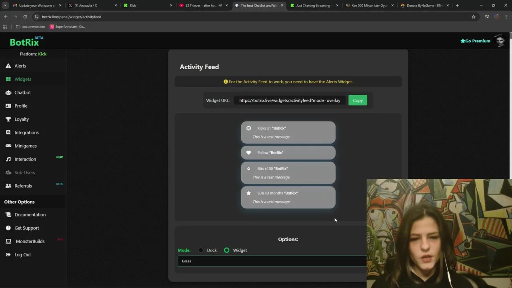Switch to the Kim 500 Milyar İster tab
This screenshot has width=512, height=288.
click(x=369, y=6)
